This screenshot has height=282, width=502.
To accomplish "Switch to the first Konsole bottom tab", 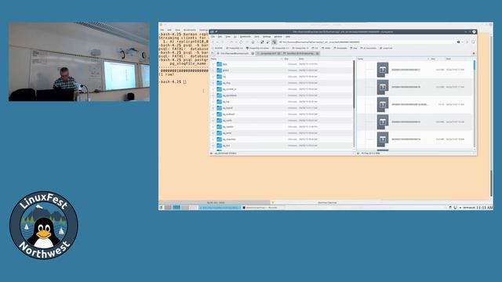I will pyautogui.click(x=215, y=202).
